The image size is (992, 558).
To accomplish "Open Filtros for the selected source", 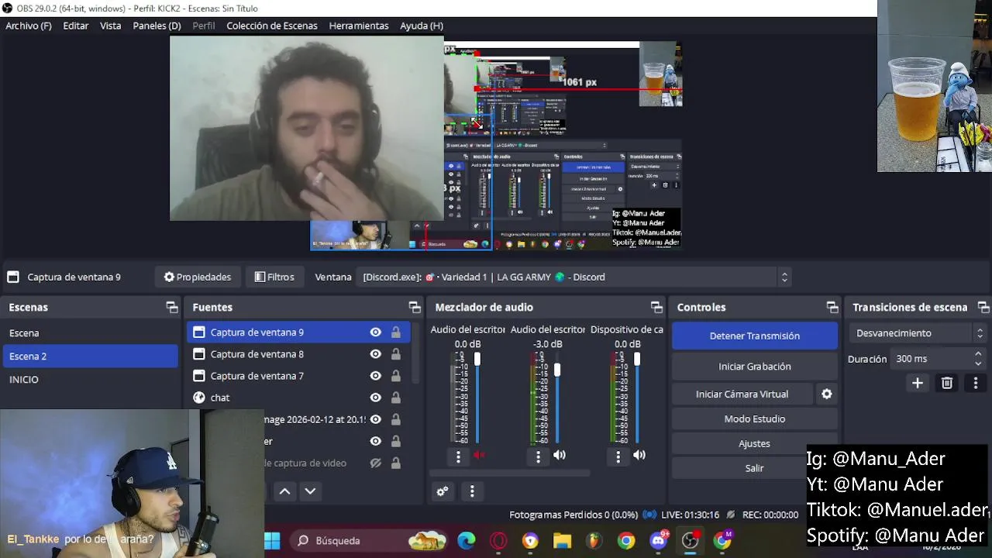I will click(274, 277).
